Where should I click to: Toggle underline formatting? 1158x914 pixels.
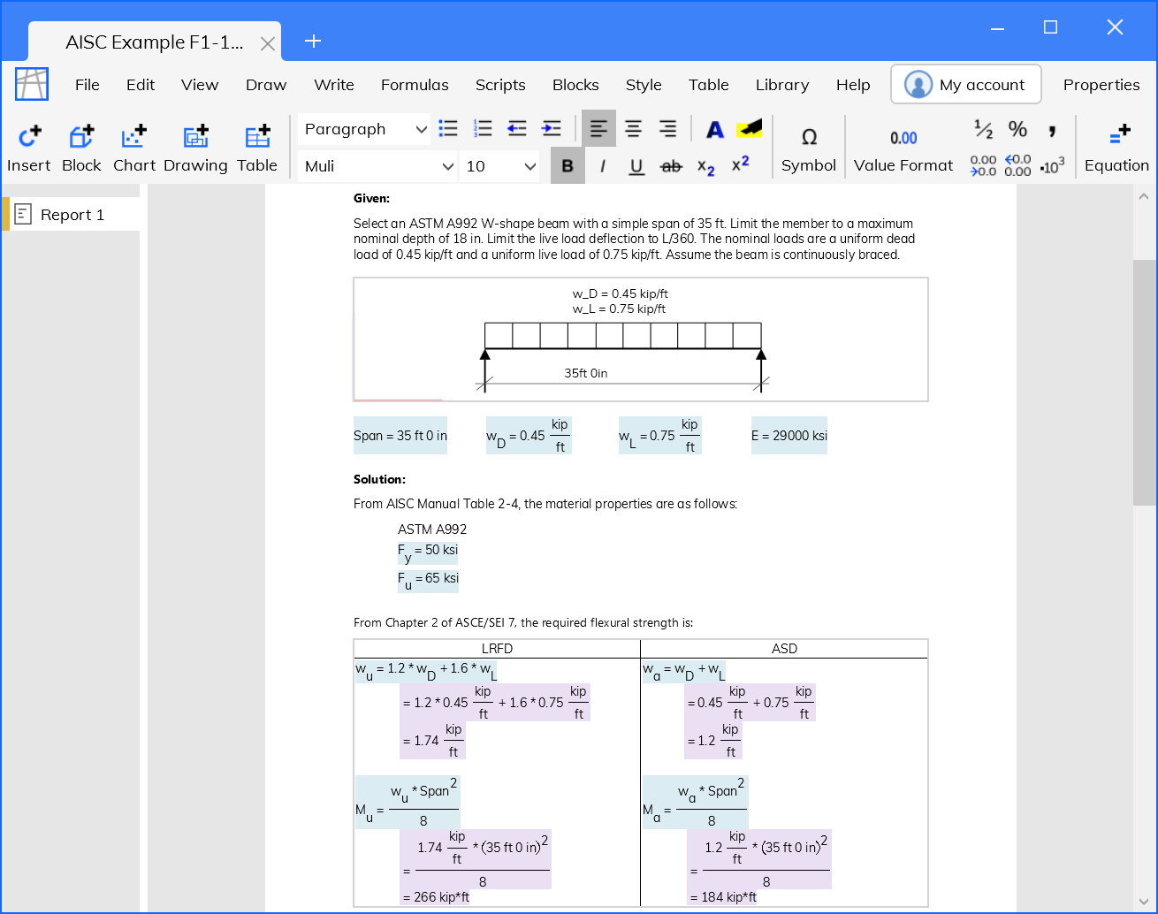point(636,166)
